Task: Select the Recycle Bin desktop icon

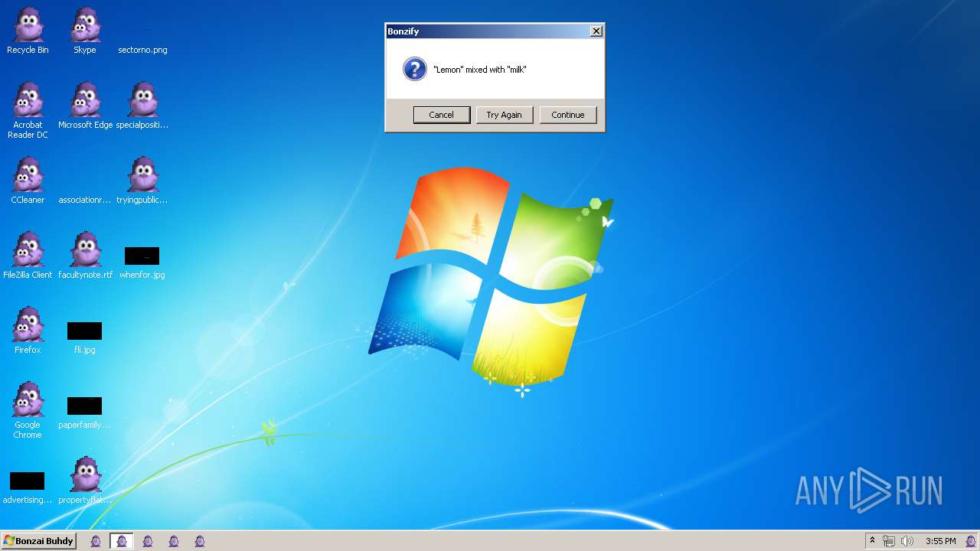Action: [x=28, y=31]
